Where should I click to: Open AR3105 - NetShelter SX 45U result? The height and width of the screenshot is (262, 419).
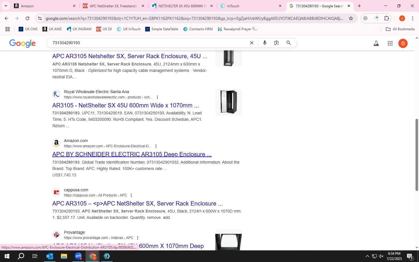126,105
